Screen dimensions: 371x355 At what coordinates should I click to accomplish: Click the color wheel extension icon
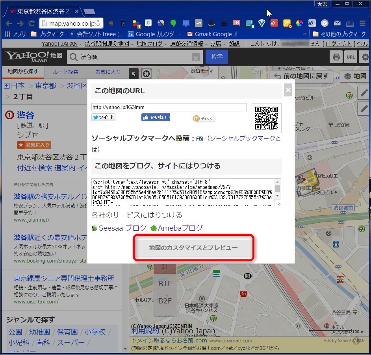(299, 23)
